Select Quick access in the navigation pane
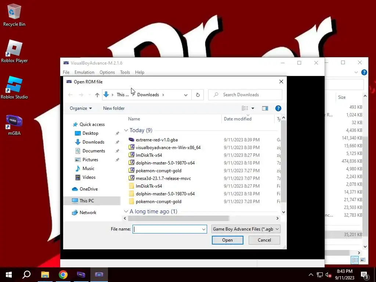Image resolution: width=376 pixels, height=282 pixels. pos(92,124)
